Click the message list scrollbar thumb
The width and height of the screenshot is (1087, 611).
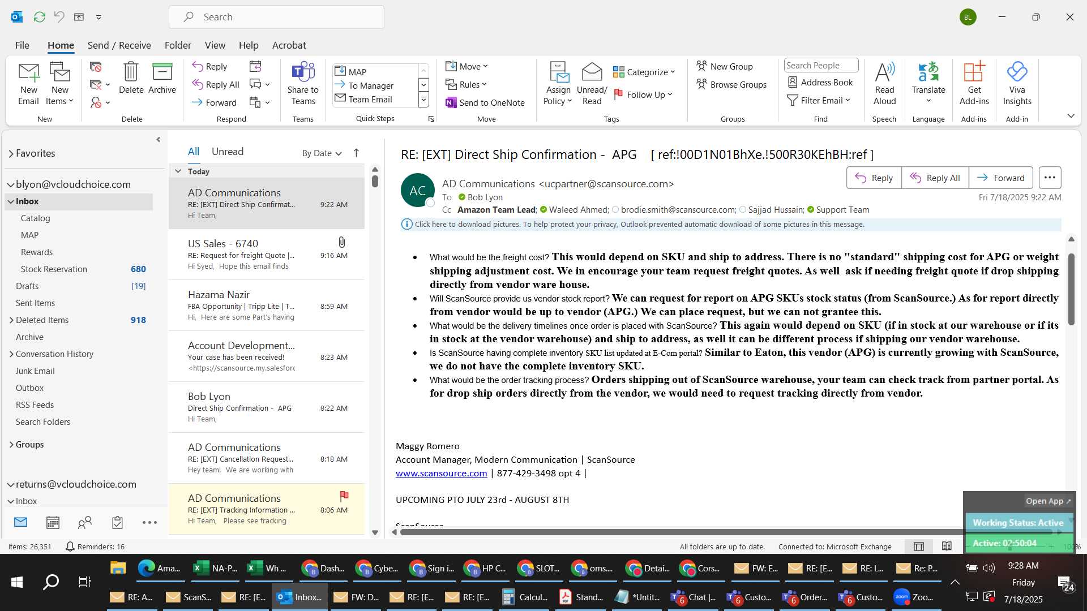(375, 182)
